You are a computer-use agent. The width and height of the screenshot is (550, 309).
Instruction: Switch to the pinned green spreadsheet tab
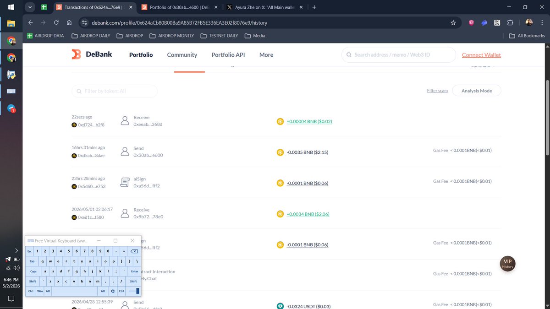click(44, 7)
